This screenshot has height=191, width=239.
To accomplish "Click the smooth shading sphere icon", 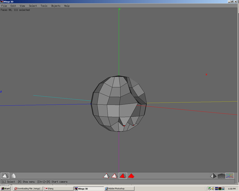I will [13, 176].
